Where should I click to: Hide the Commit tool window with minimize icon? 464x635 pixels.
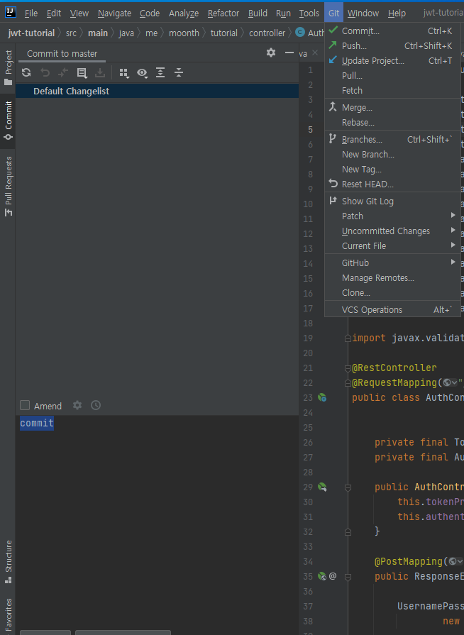coord(289,53)
